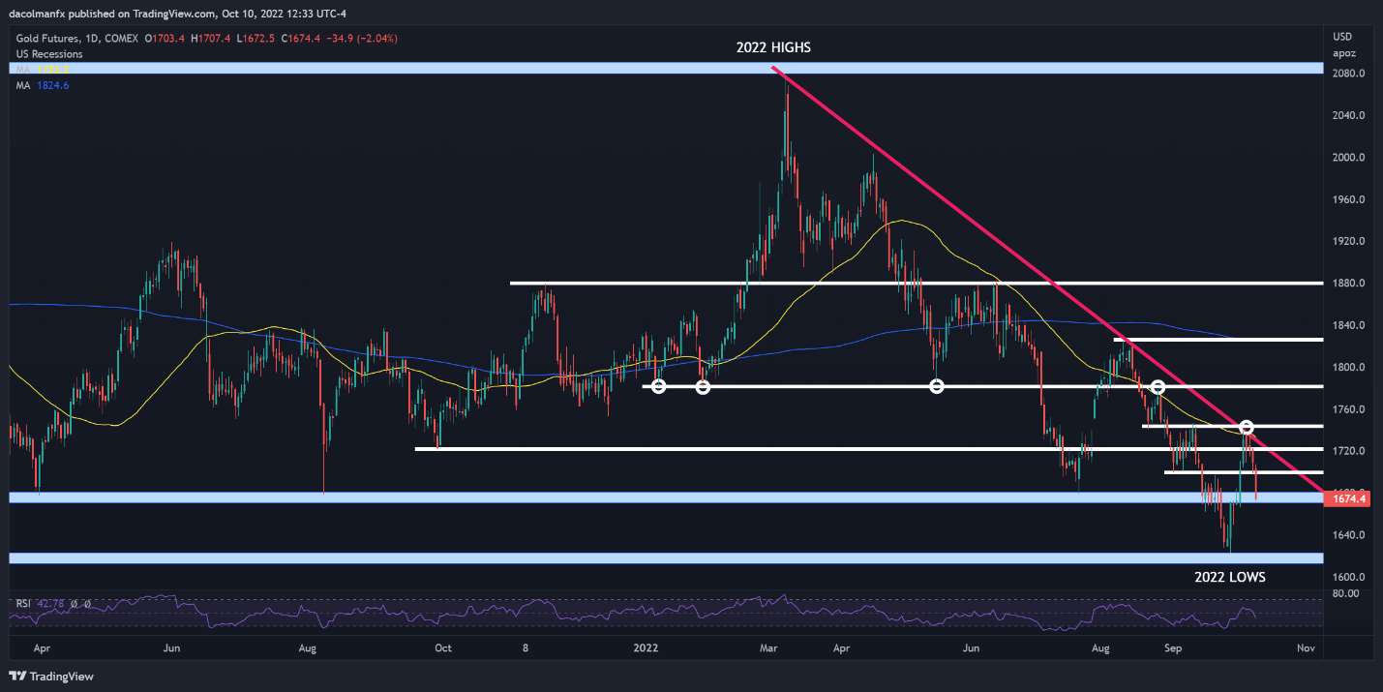Click the 1800.0 price axis label
The height and width of the screenshot is (692, 1383).
(x=1348, y=367)
